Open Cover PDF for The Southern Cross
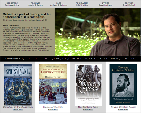 (88, 109)
